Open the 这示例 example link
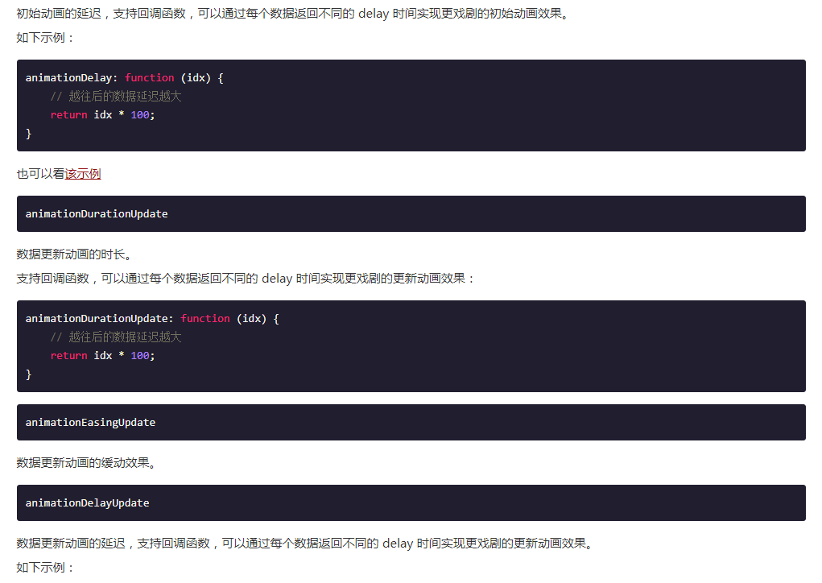 [x=83, y=173]
